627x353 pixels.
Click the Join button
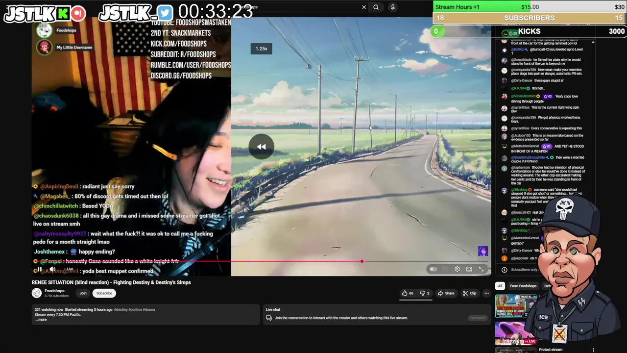(83, 293)
